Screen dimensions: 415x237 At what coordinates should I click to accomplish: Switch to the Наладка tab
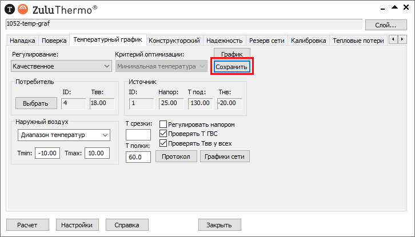coord(23,41)
